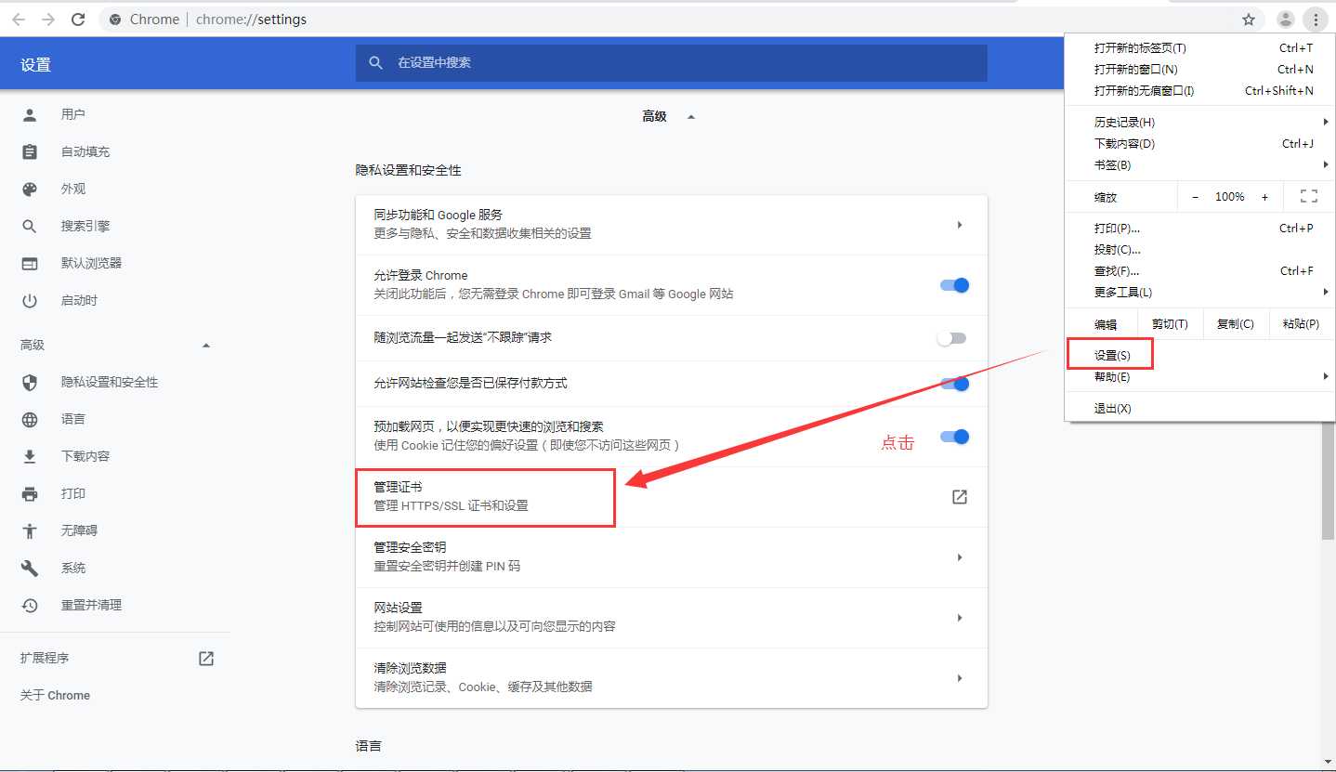Click 粘贴(P) in the edit row
Image resolution: width=1336 pixels, height=772 pixels.
tap(1301, 323)
